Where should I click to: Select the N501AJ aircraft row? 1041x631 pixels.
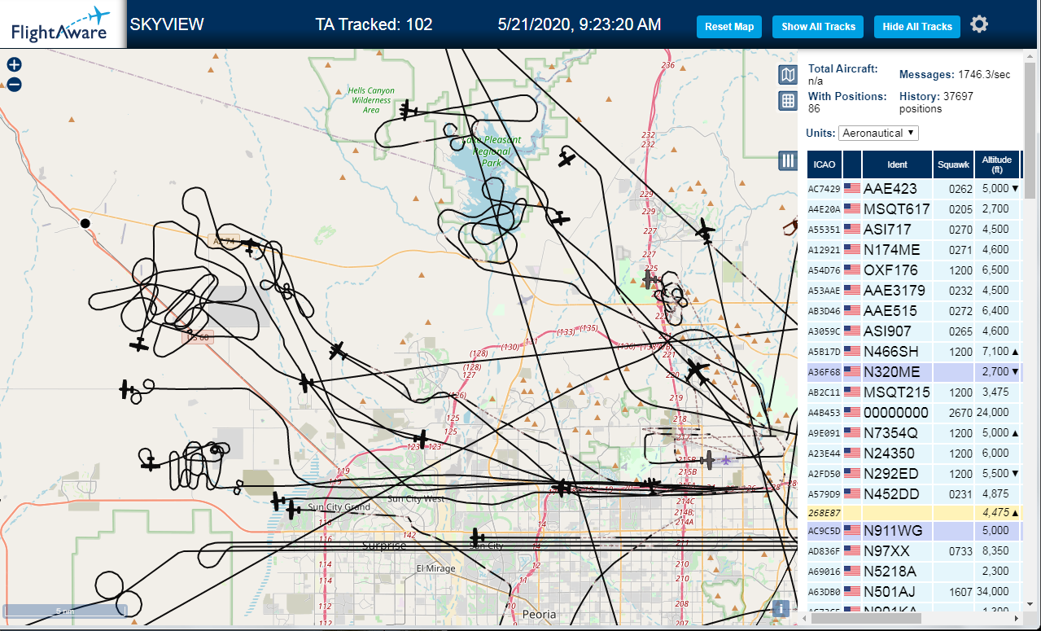click(914, 592)
